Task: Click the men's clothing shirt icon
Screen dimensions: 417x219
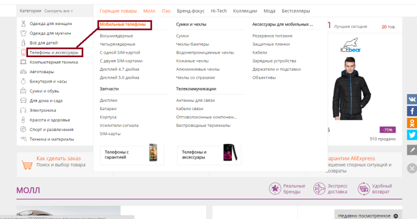Action: [x=23, y=33]
